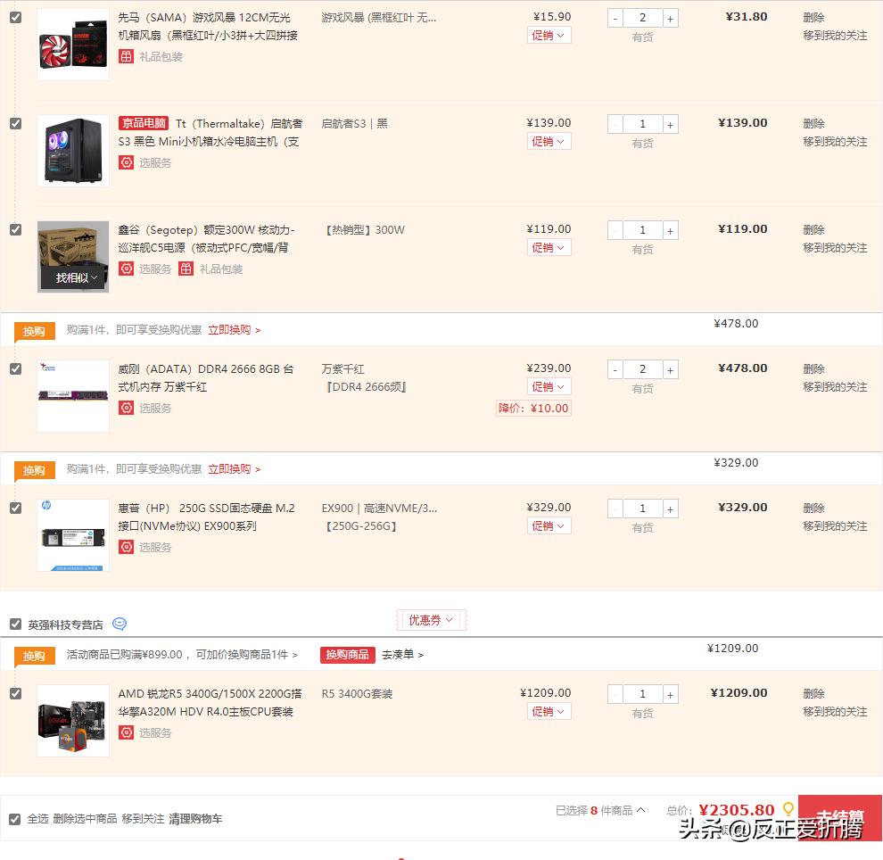Decrease ADATA DDR4 memory quantity with minus

615,370
